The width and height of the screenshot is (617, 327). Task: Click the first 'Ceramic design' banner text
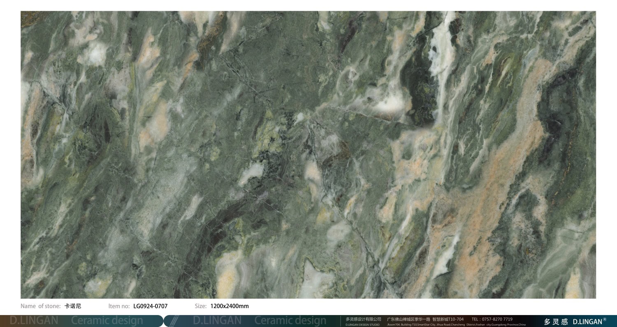click(107, 320)
